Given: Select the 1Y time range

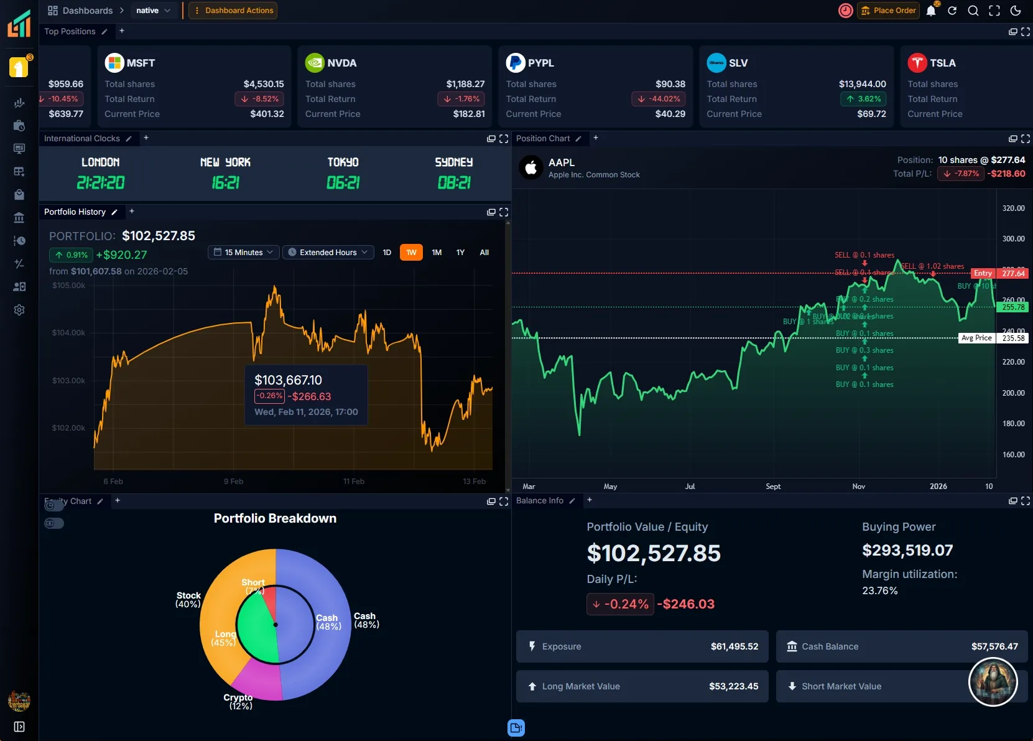Looking at the screenshot, I should [460, 253].
